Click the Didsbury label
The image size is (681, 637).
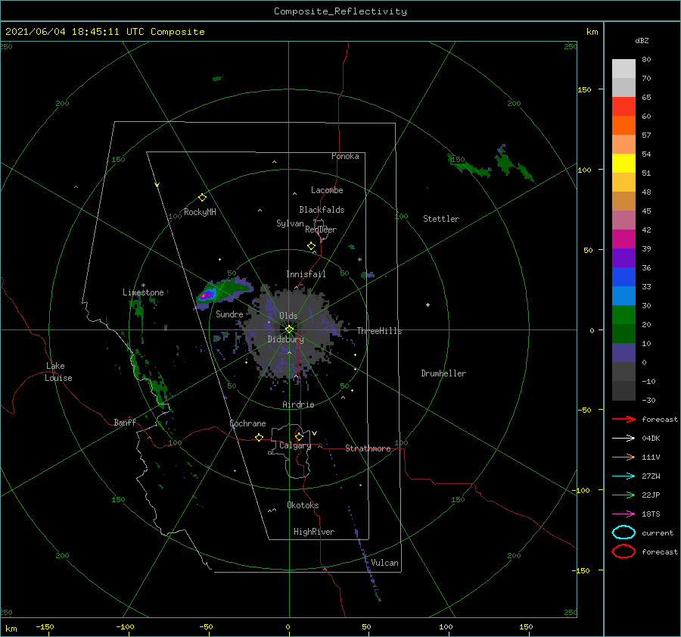click(x=286, y=339)
